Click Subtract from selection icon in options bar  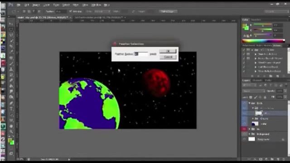pyautogui.click(x=34, y=11)
